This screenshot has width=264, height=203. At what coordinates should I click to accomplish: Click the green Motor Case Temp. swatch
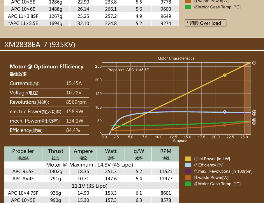click(188, 184)
